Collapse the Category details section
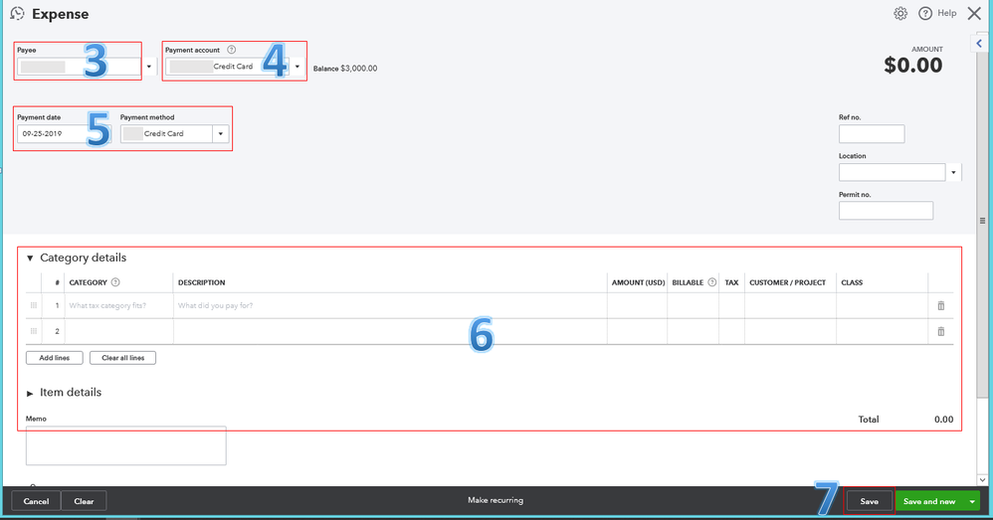This screenshot has height=520, width=993. (30, 259)
